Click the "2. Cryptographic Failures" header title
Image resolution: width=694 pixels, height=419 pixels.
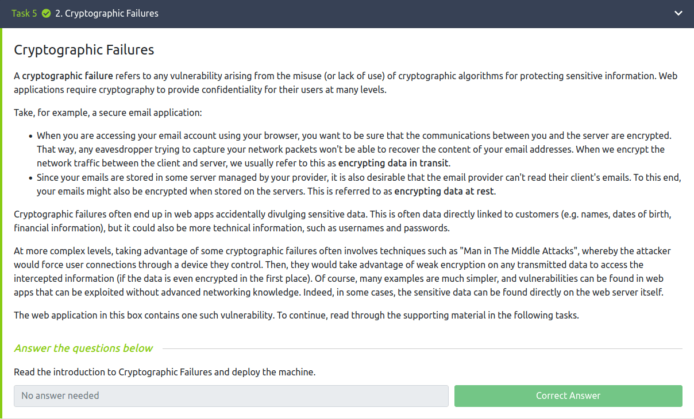click(107, 13)
